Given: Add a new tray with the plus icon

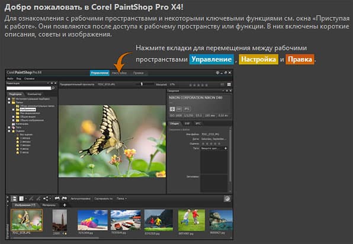Looking at the screenshot, I should (x=65, y=205).
